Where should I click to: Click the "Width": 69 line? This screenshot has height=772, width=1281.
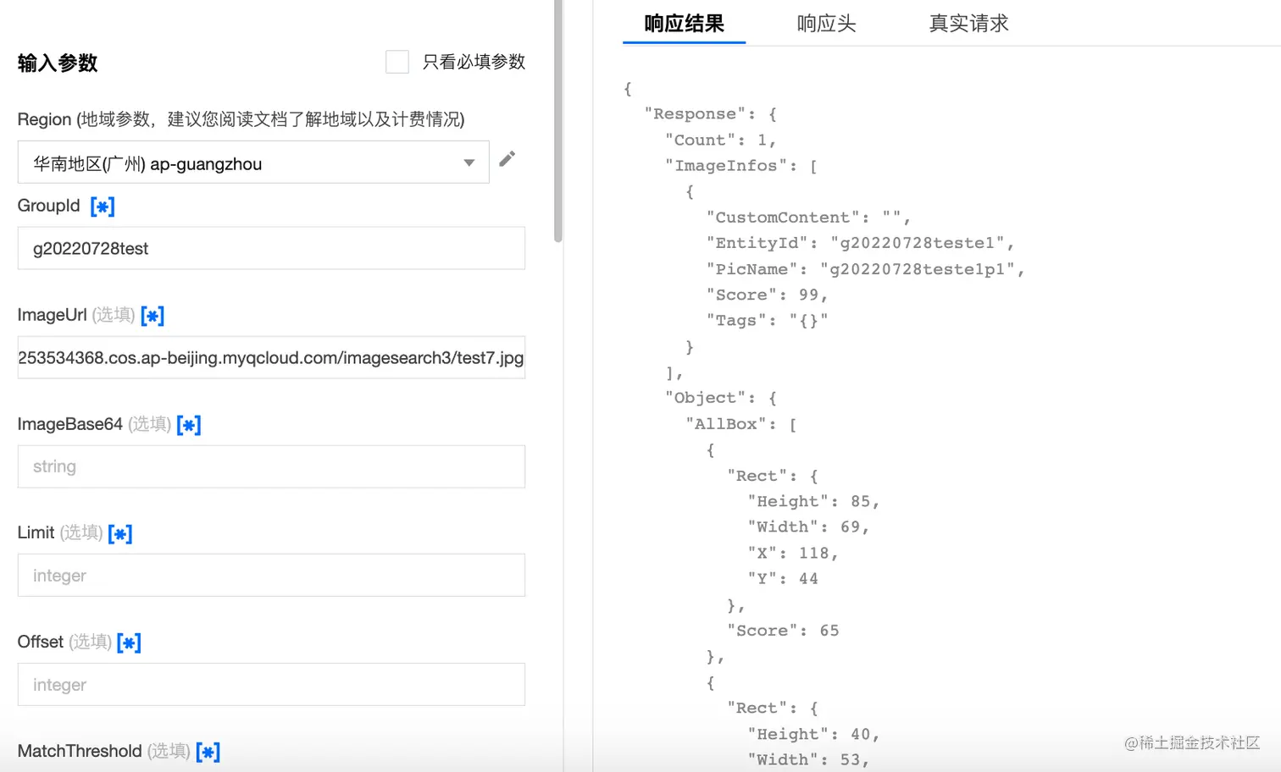coord(808,527)
